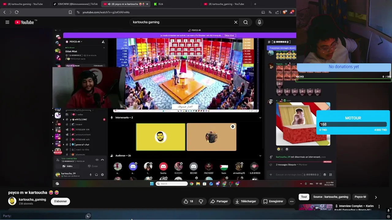
Task: Switch to the kartoucha_gaming - YouTube tab
Action: click(226, 4)
